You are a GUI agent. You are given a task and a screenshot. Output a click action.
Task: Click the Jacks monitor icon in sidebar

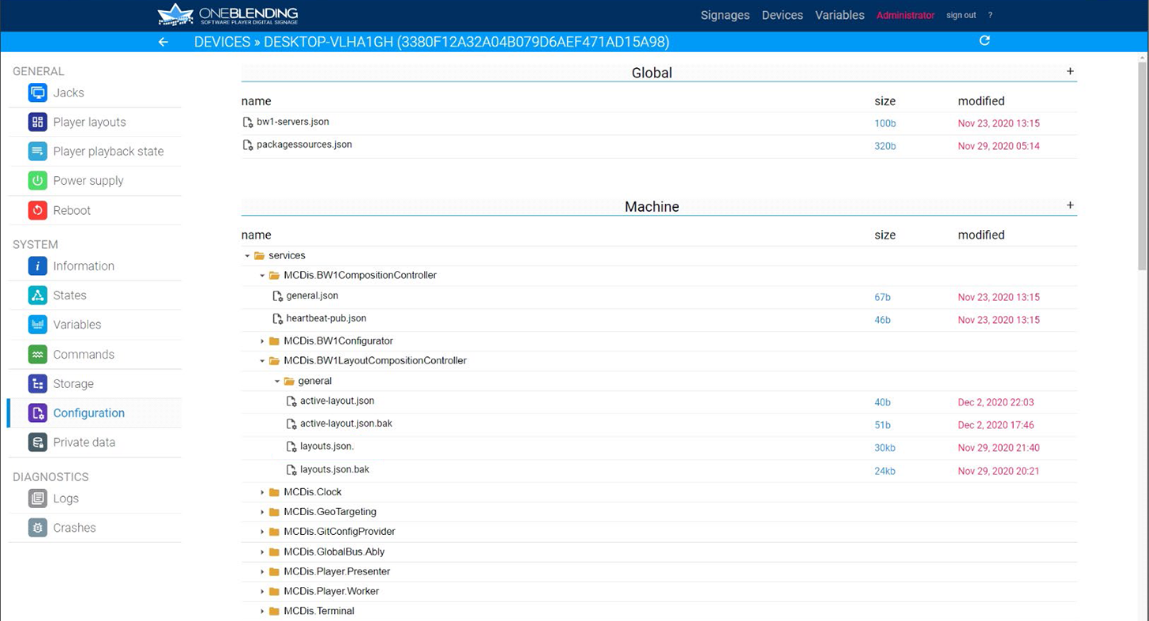click(37, 93)
